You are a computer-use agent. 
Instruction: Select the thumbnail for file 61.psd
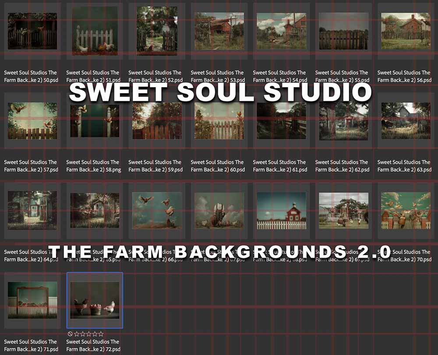(281, 121)
